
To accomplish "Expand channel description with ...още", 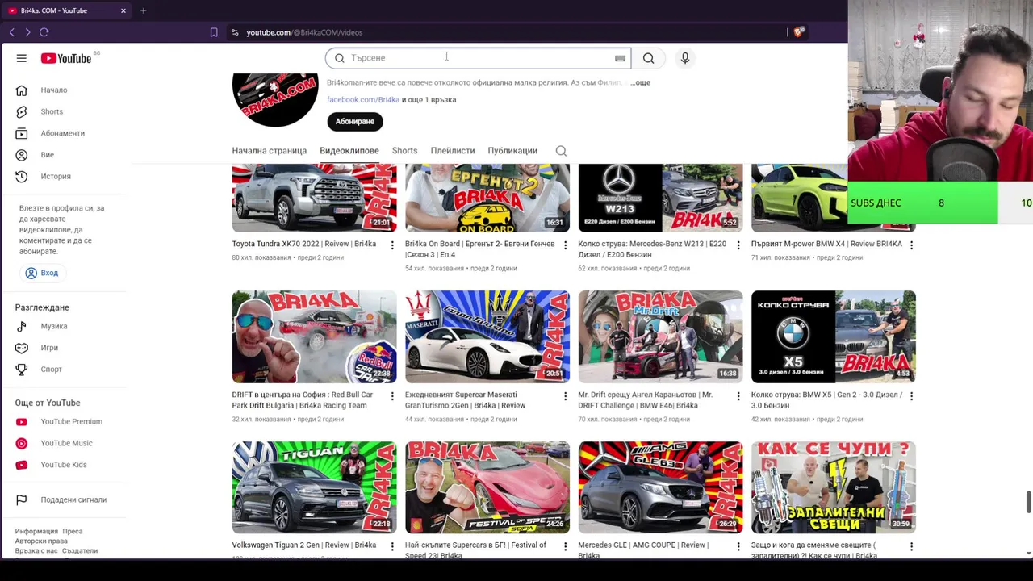I will (x=641, y=82).
